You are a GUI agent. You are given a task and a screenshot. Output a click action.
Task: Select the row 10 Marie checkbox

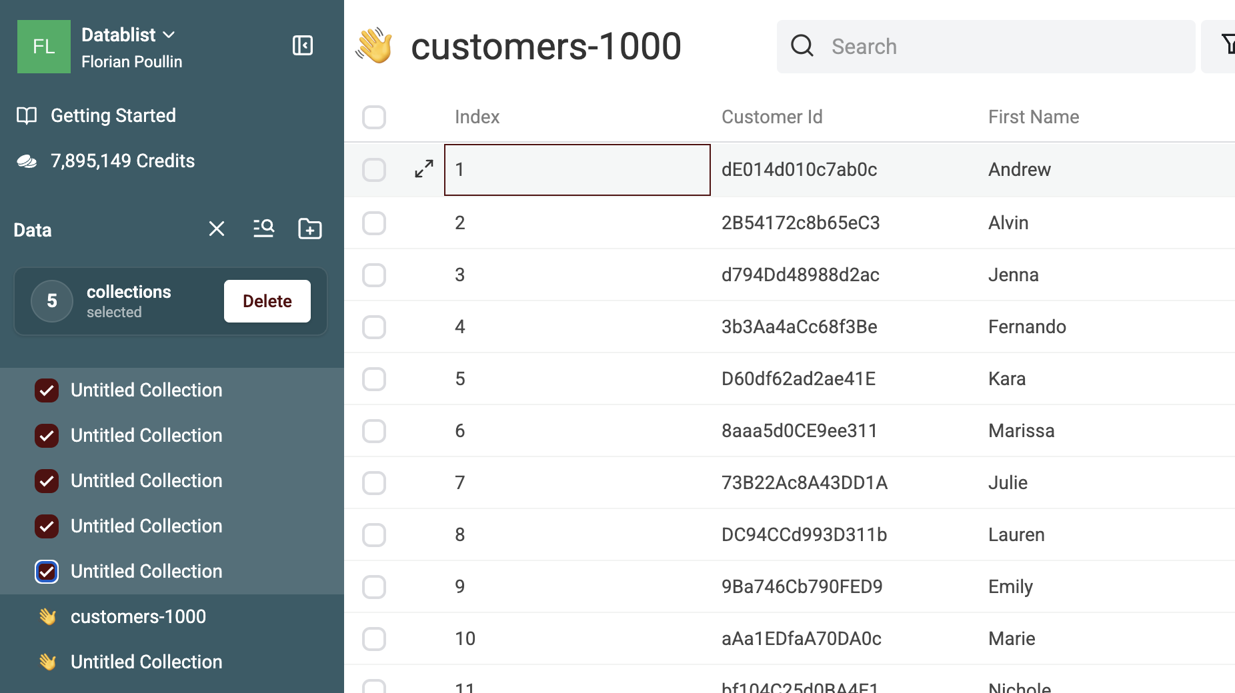pos(374,639)
